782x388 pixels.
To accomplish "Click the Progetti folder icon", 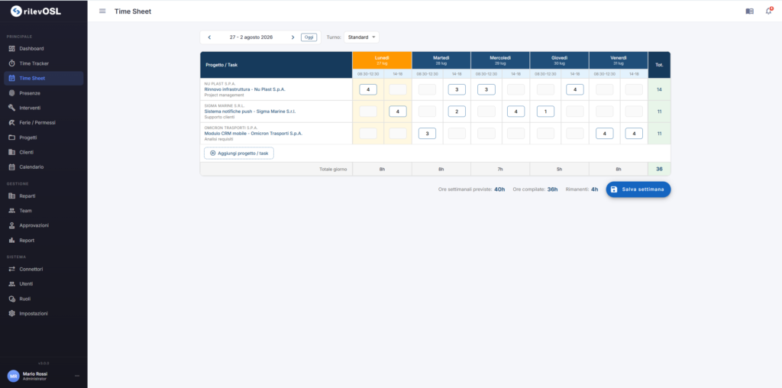I will coord(12,137).
